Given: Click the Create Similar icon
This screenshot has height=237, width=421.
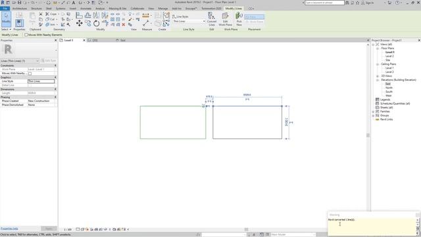Looking at the screenshot, I should point(166,23).
